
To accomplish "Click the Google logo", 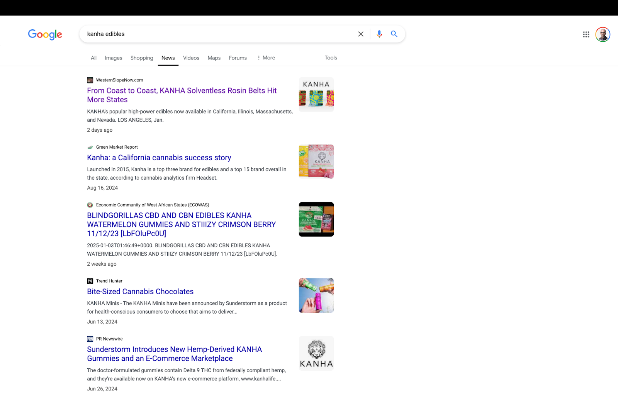I will (x=45, y=34).
